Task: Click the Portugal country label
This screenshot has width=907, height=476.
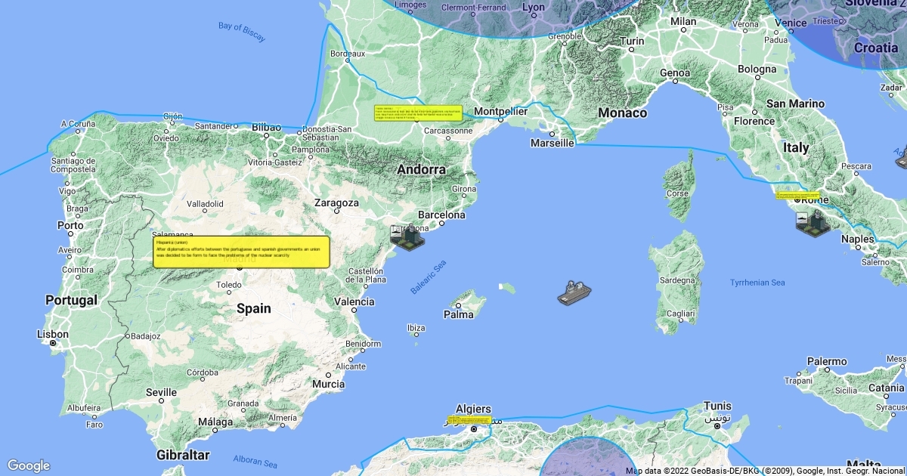Action: 71,300
